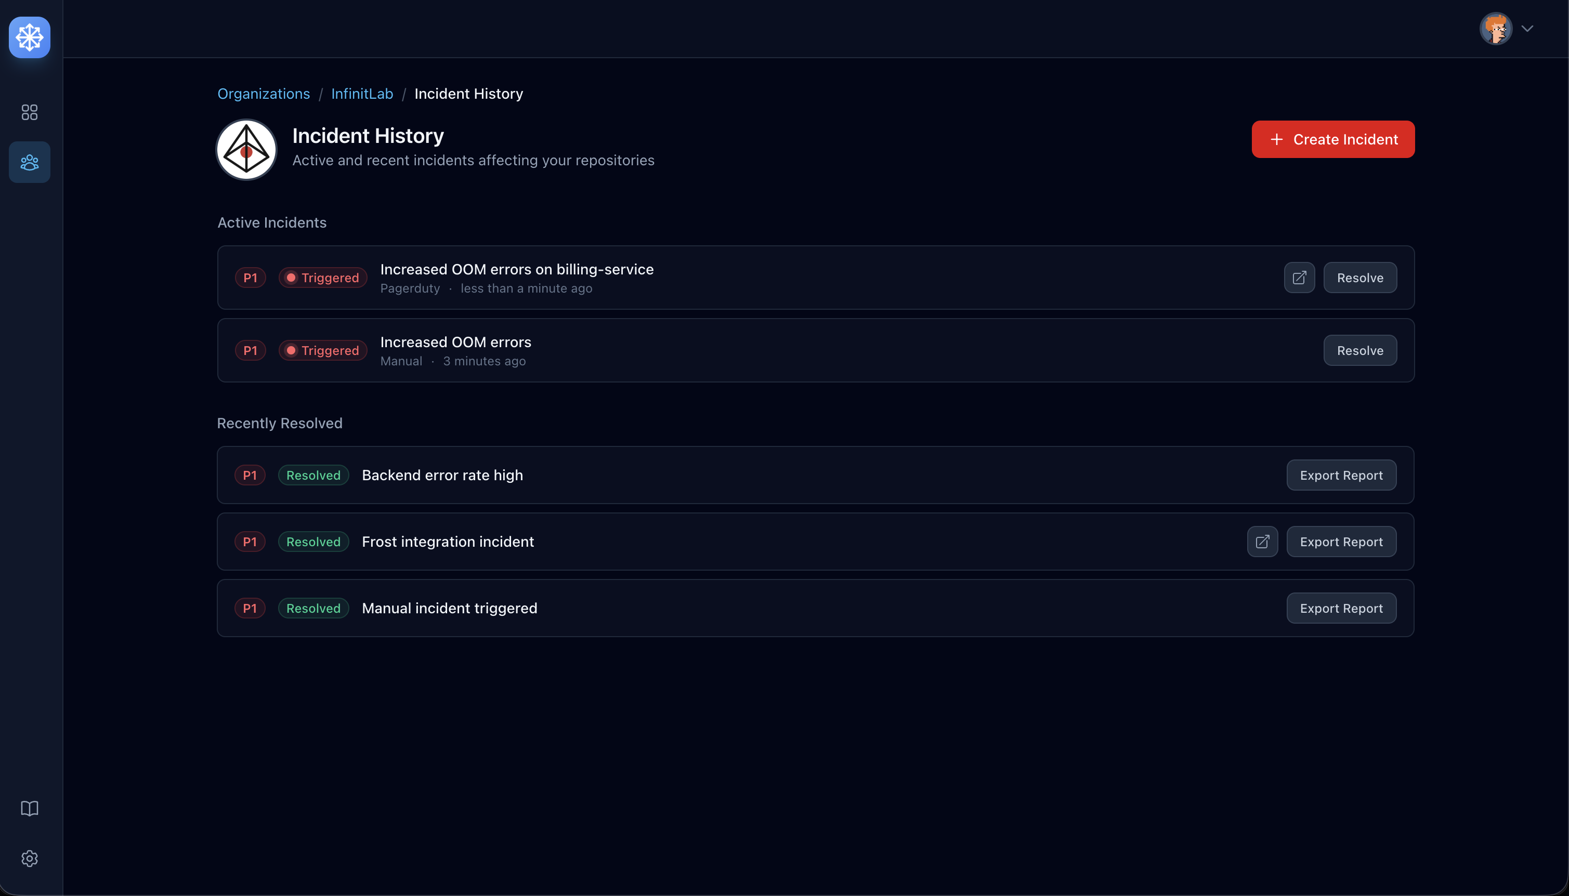1569x896 pixels.
Task: Select the organizations people icon in sidebar
Action: click(30, 163)
